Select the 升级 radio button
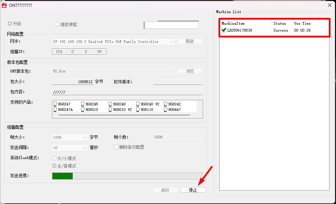The image size is (336, 204). click(x=10, y=24)
